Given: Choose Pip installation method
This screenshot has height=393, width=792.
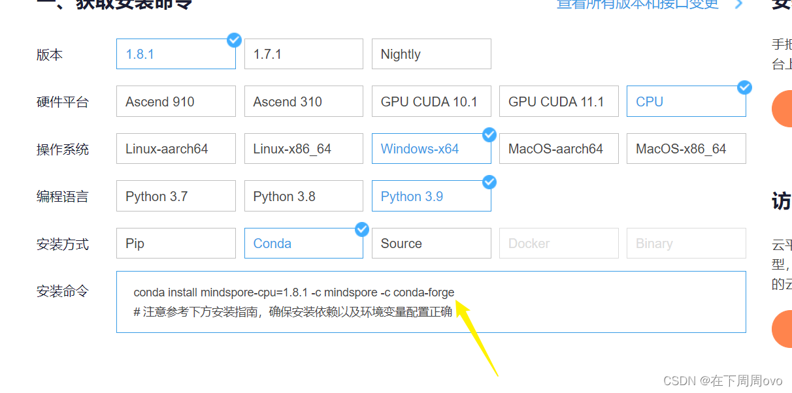Looking at the screenshot, I should [176, 244].
